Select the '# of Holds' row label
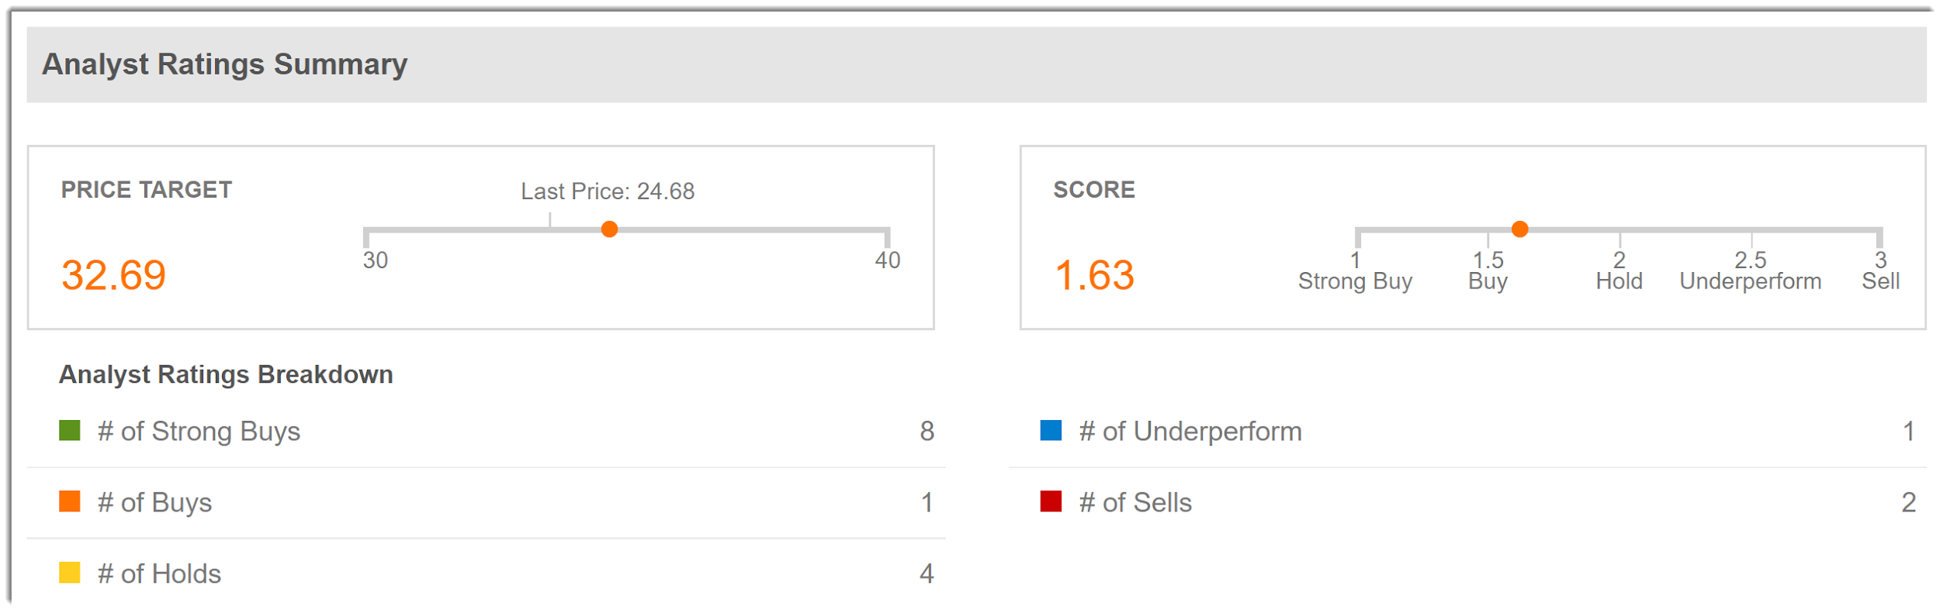This screenshot has width=1940, height=610. coord(159,574)
